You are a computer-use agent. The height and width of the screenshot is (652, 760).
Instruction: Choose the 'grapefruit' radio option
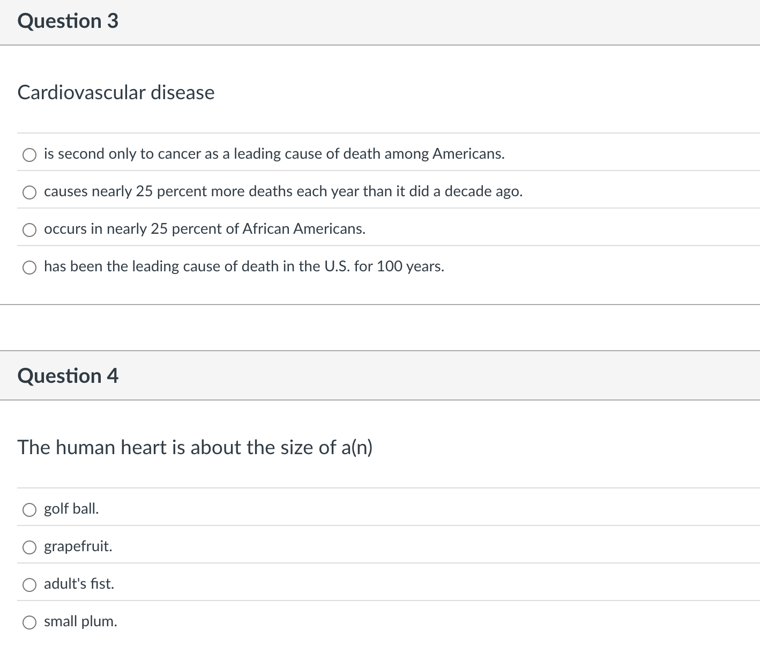(29, 547)
